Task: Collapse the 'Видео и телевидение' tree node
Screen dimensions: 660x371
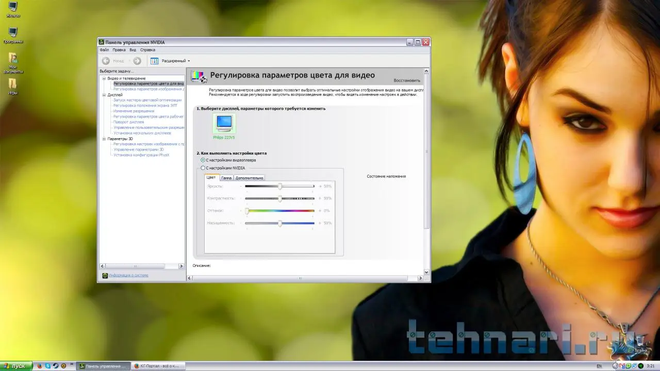Action: 104,78
